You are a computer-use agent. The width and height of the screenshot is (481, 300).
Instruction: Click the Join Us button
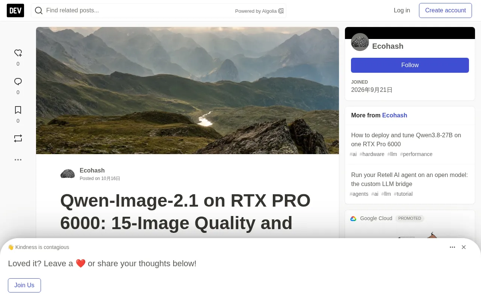(x=24, y=285)
